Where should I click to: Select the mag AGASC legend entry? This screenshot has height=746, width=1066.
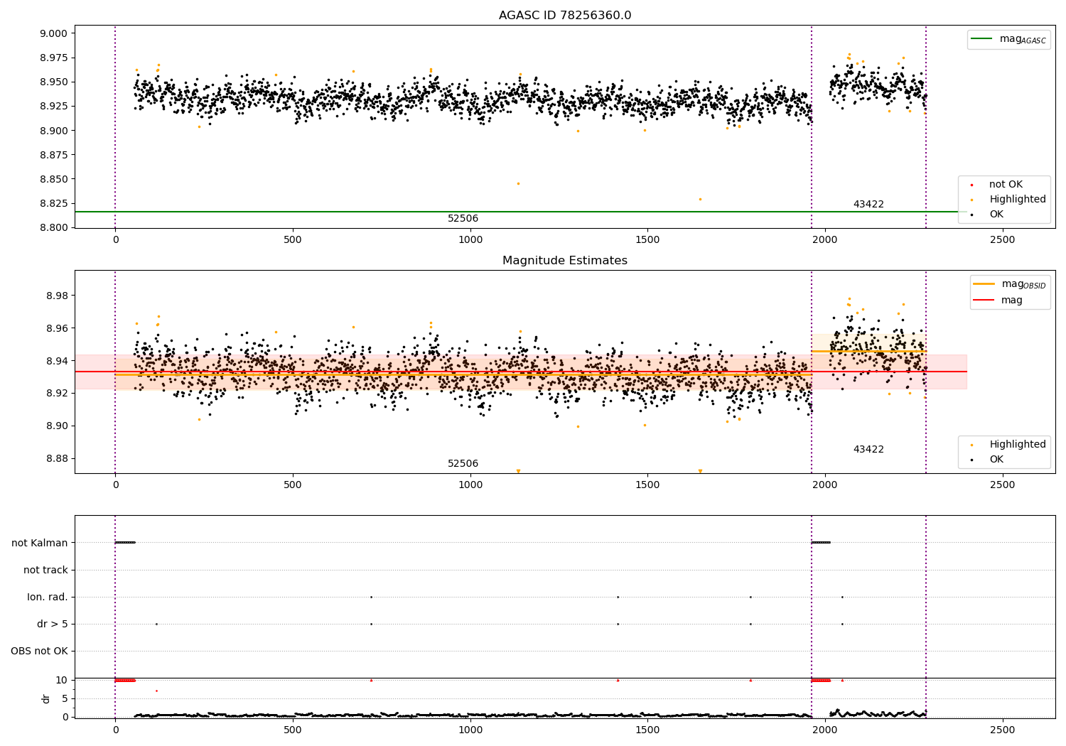tap(1009, 39)
